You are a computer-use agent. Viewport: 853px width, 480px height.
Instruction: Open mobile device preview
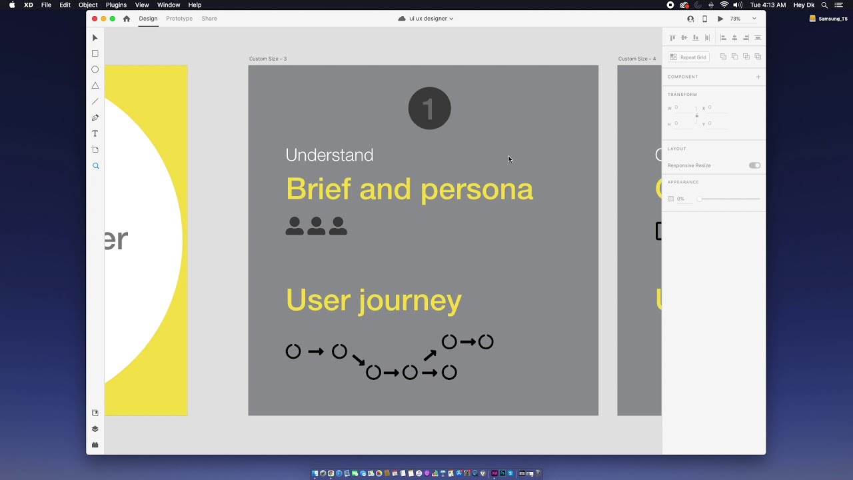(705, 19)
